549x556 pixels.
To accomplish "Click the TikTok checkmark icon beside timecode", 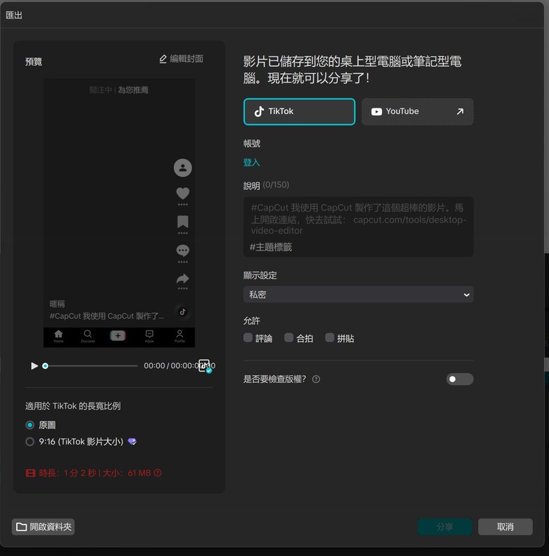I will (205, 366).
